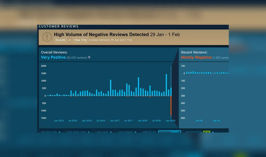The width and height of the screenshot is (266, 157).
Task: Open the Display As Summary combo box
Action: coord(169,132)
